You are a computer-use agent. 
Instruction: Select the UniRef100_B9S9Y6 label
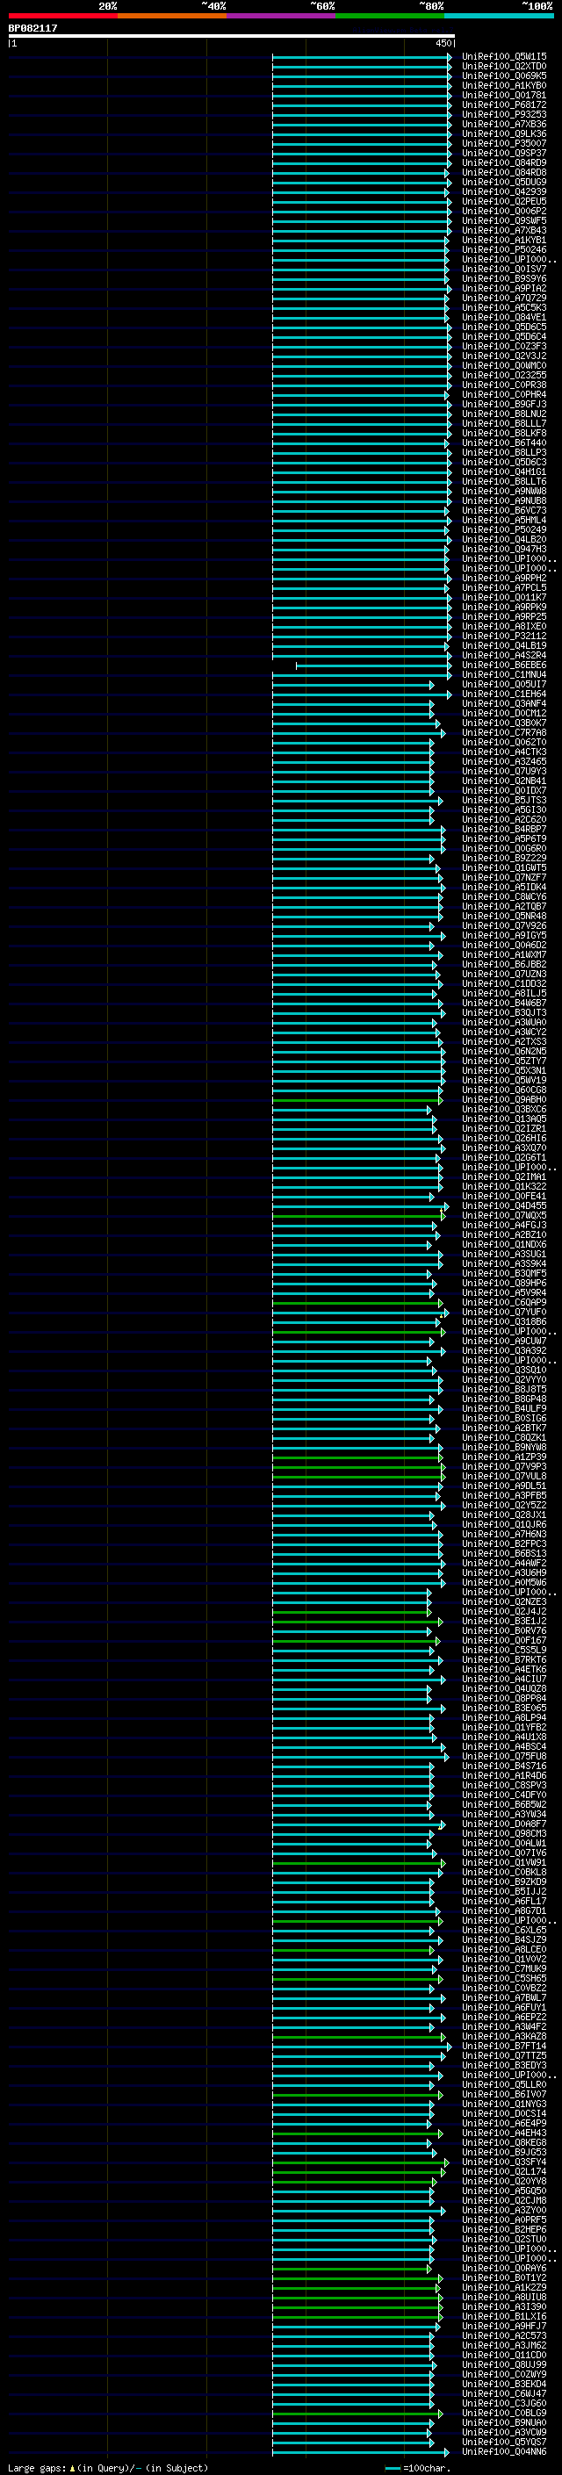504,278
